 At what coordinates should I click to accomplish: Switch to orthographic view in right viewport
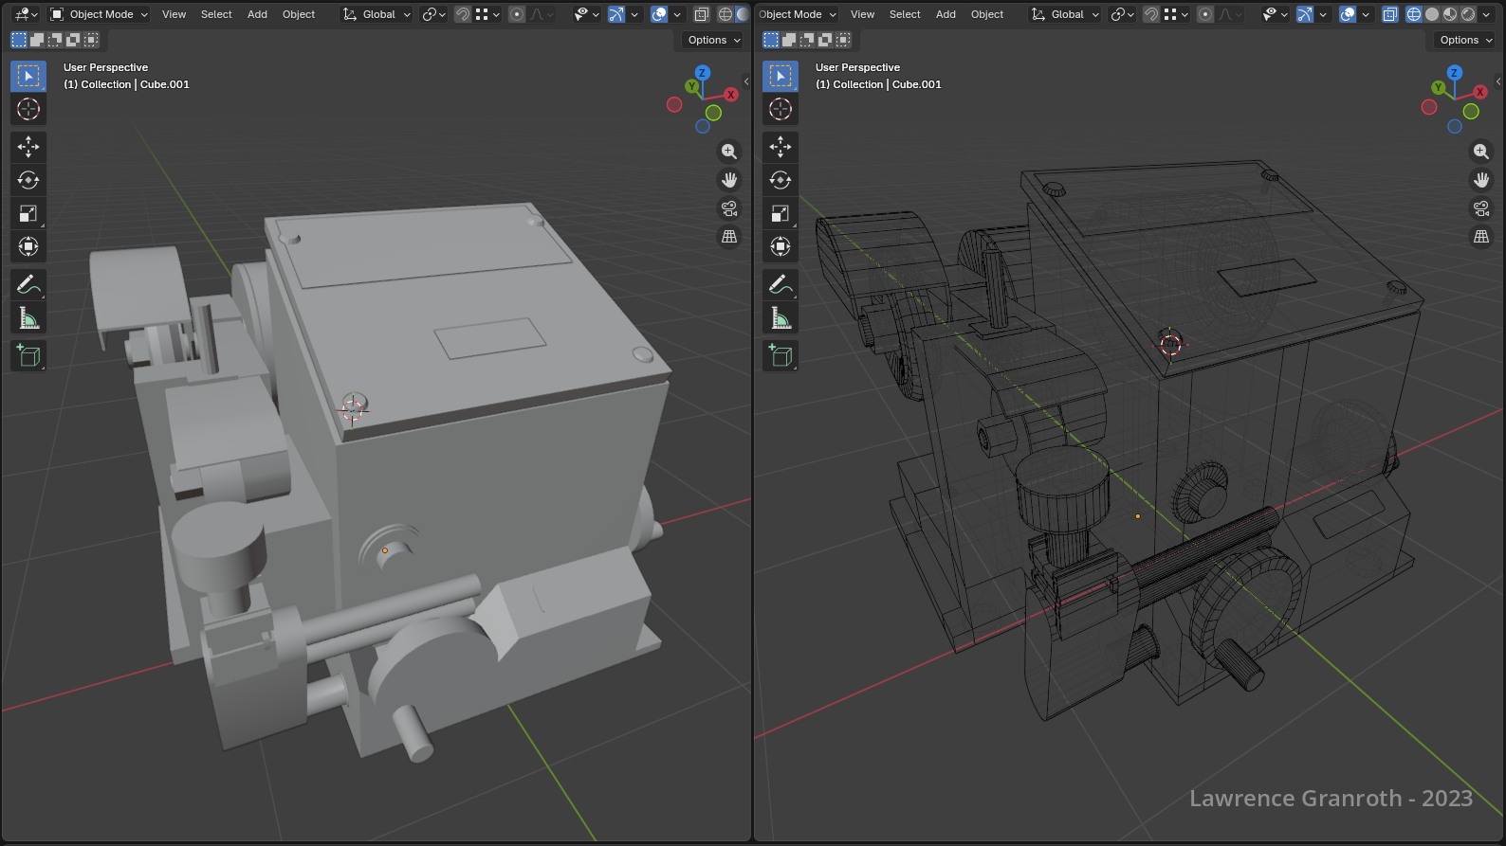tap(1481, 237)
